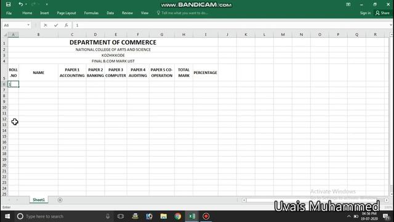
Task: Expand the Name Box dropdown arrow
Action: (x=28, y=25)
